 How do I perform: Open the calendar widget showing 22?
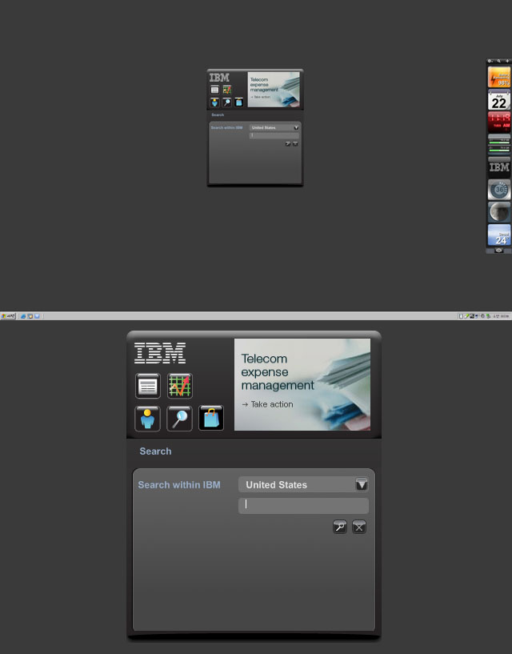click(499, 100)
